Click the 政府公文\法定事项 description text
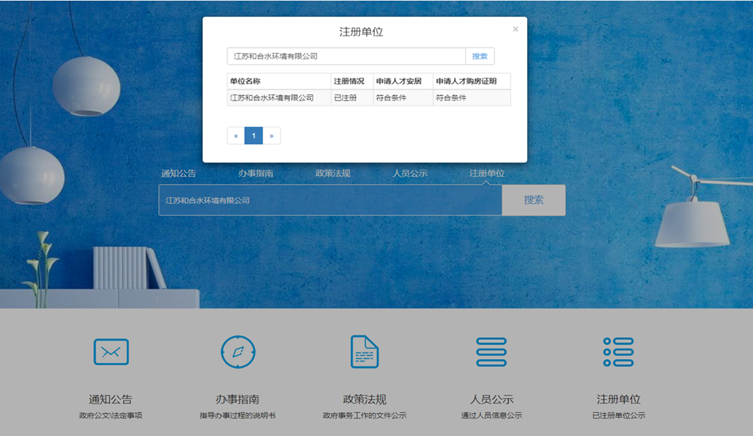The width and height of the screenshot is (753, 436). point(110,415)
